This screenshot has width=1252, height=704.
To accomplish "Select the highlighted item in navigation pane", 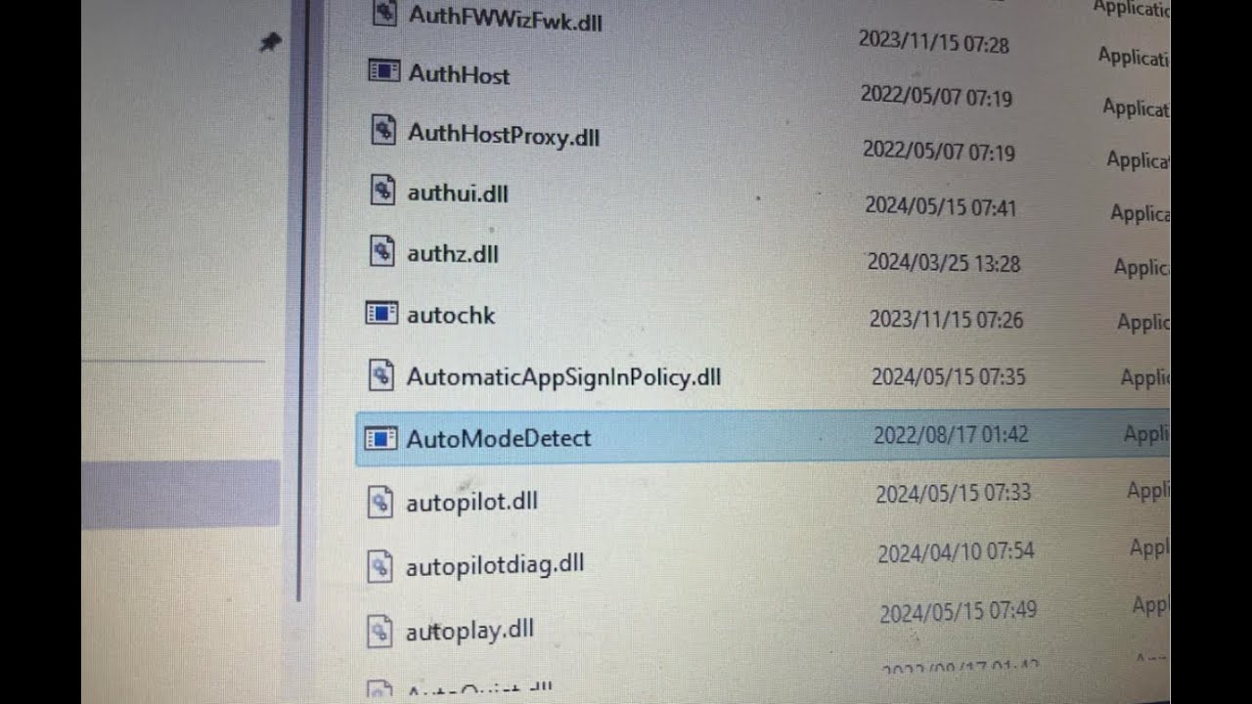I will point(181,495).
